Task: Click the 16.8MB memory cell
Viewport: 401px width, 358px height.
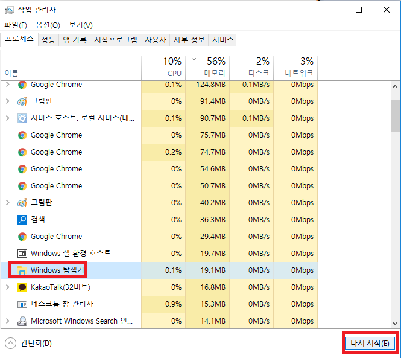Action: coord(207,287)
